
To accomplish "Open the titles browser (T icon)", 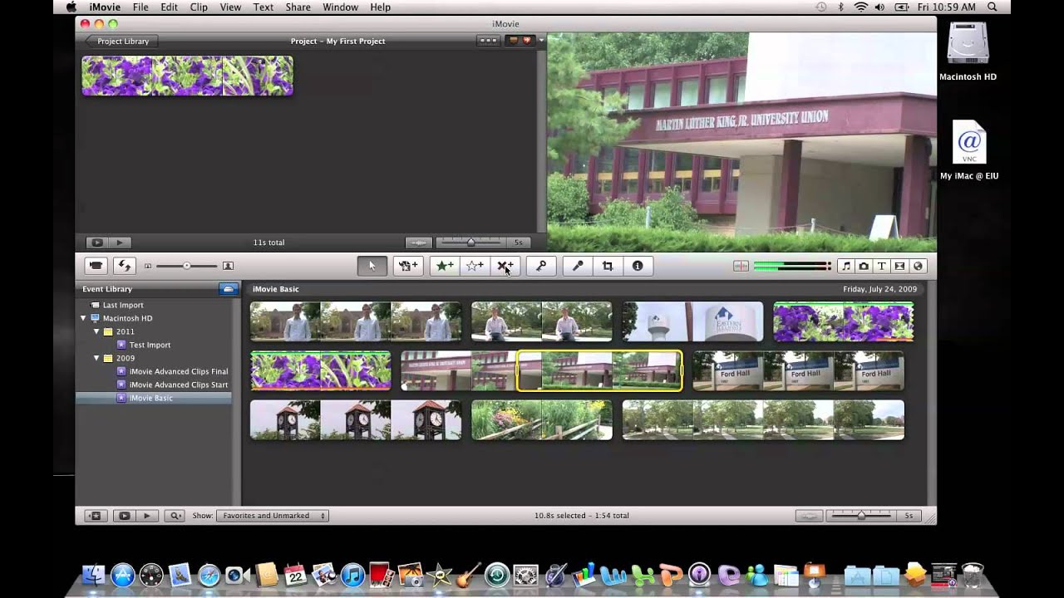I will (x=881, y=266).
